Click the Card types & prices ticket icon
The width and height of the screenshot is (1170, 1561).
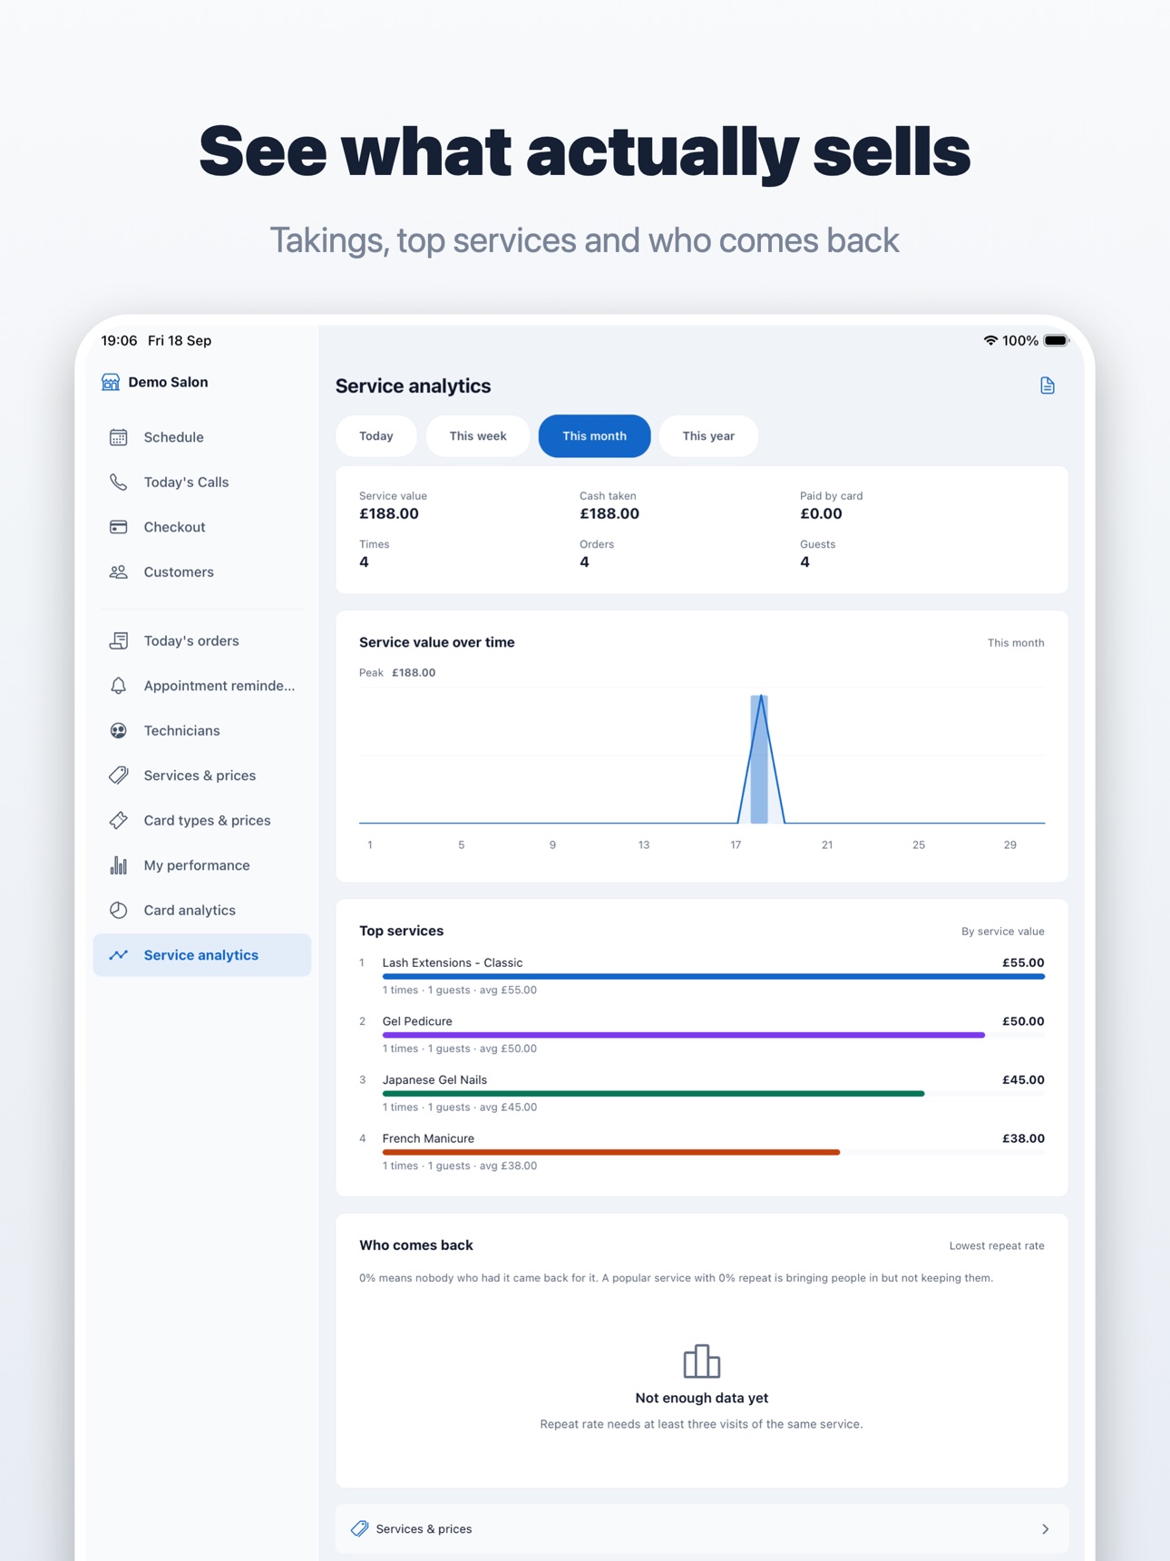pos(119,820)
